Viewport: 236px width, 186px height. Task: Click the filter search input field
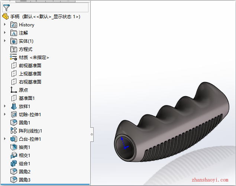point(45,7)
